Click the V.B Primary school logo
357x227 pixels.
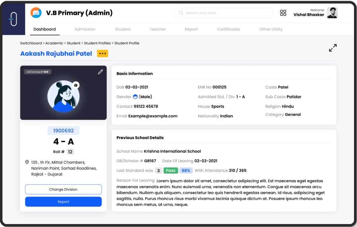(x=36, y=13)
